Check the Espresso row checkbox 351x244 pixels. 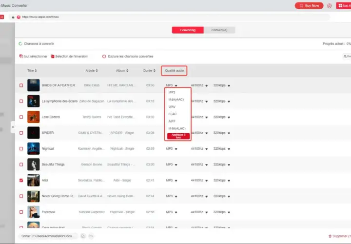coord(21,212)
